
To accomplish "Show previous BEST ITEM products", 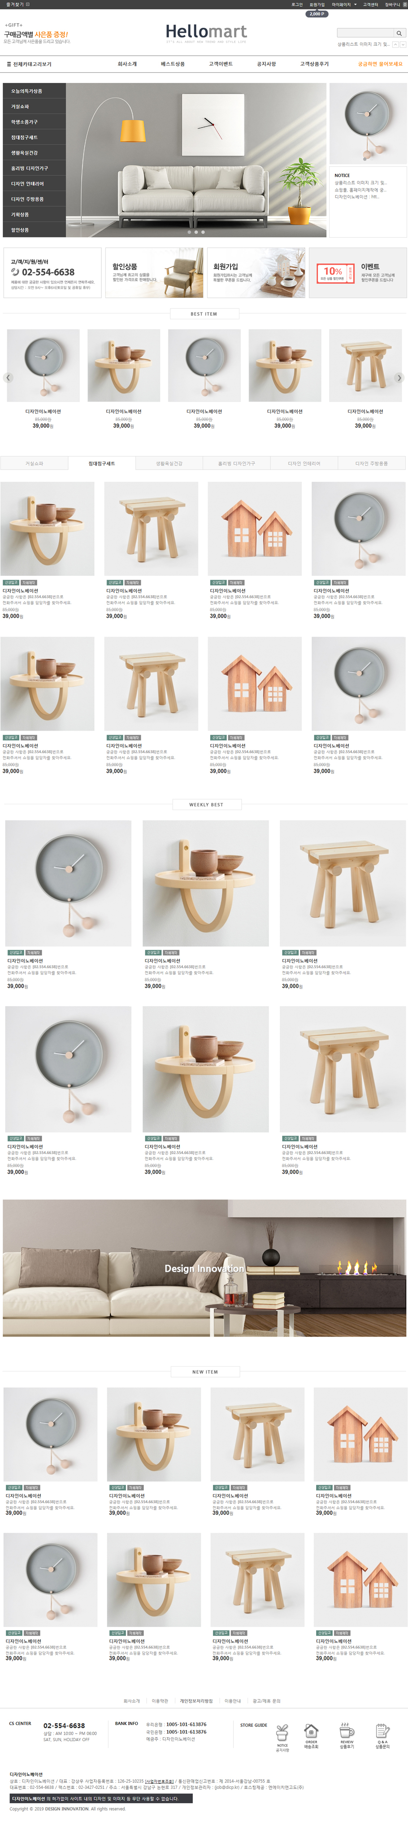I will [x=9, y=377].
